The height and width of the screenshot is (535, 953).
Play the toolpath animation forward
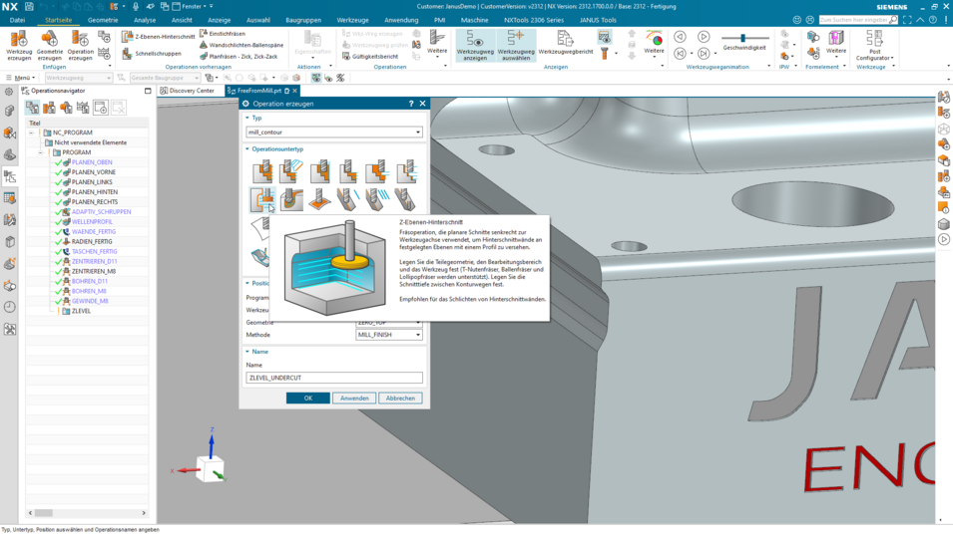tap(704, 37)
